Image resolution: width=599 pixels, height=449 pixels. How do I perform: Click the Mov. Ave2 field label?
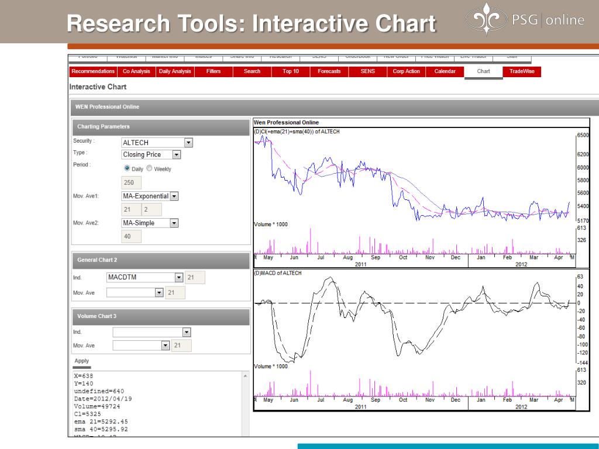86,223
